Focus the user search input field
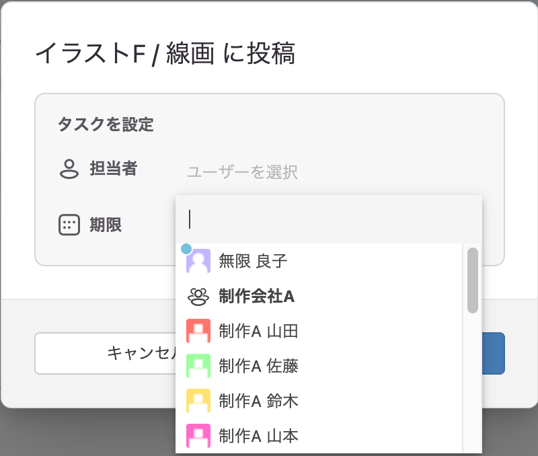 (x=329, y=220)
